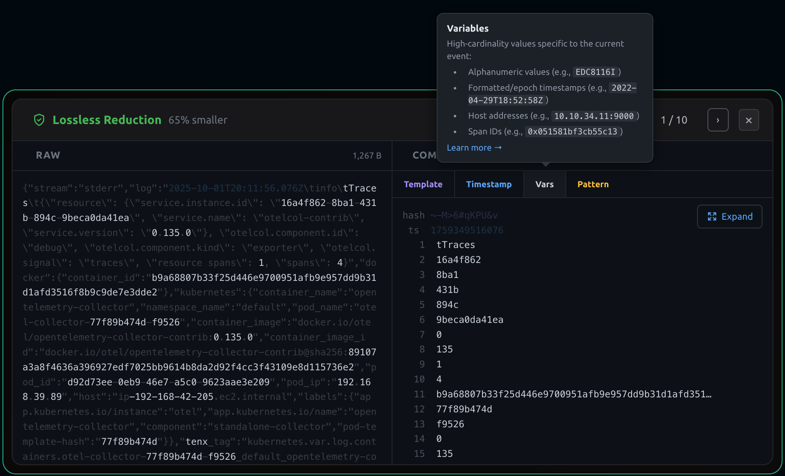Click variable row 11 container id value
This screenshot has width=785, height=476.
coord(573,394)
